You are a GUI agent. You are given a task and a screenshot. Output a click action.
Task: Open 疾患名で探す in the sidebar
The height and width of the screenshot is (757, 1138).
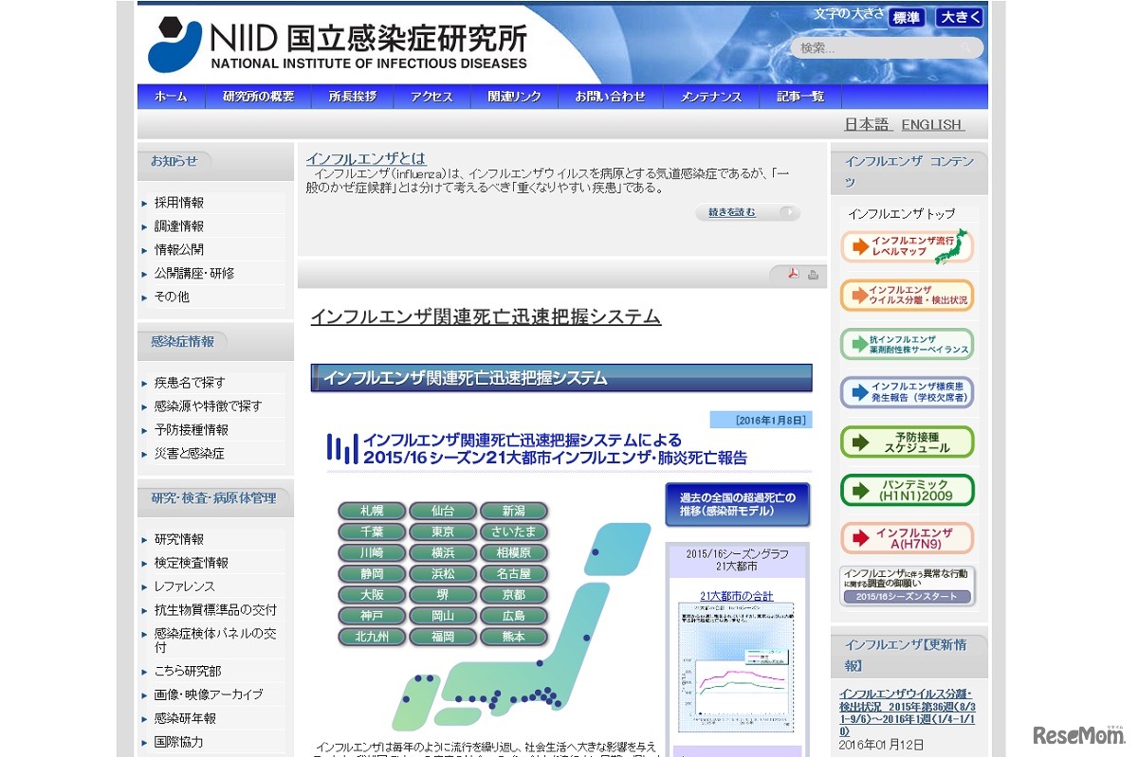(190, 383)
